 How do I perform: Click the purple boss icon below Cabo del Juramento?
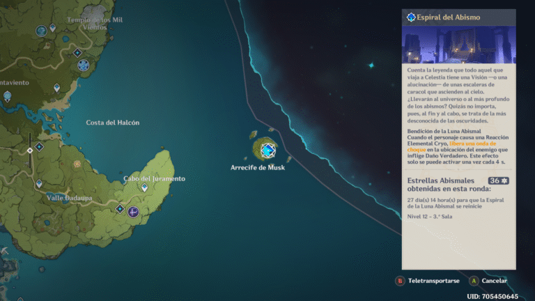[x=133, y=211]
